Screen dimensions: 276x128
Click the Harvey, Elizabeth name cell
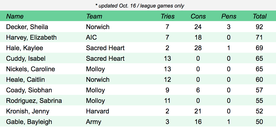click(31, 38)
